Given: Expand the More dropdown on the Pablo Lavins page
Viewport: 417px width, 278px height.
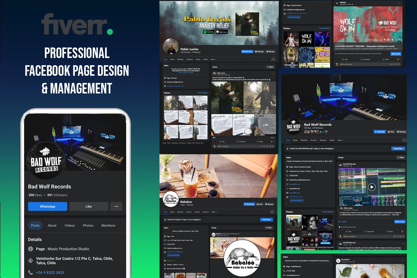Looking at the screenshot, I should pyautogui.click(x=213, y=59).
